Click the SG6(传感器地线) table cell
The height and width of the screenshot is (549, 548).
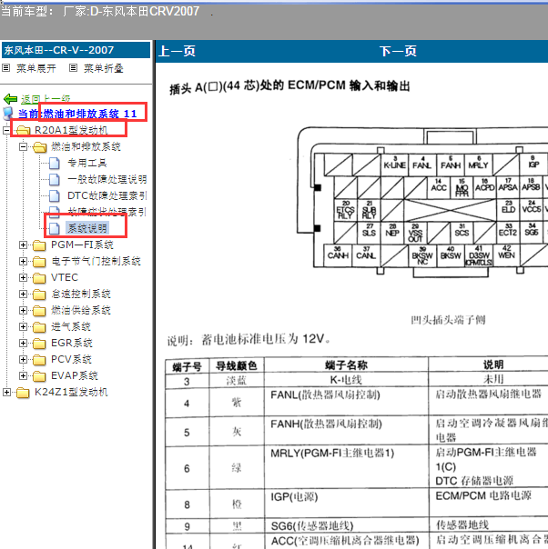pos(346,526)
